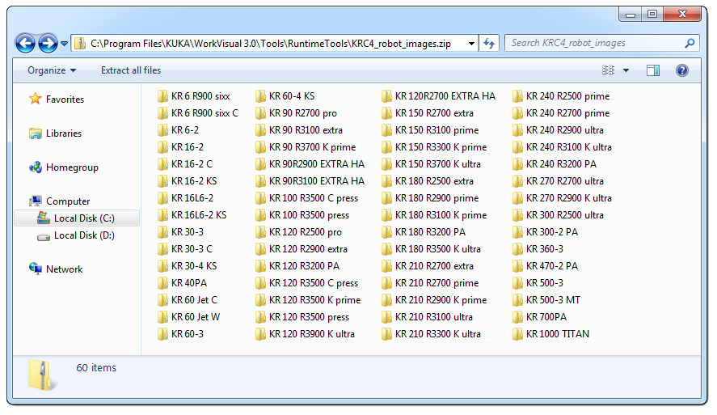Screen dimensions: 717x415
Task: Click the magnifier search icon
Action: pos(690,43)
